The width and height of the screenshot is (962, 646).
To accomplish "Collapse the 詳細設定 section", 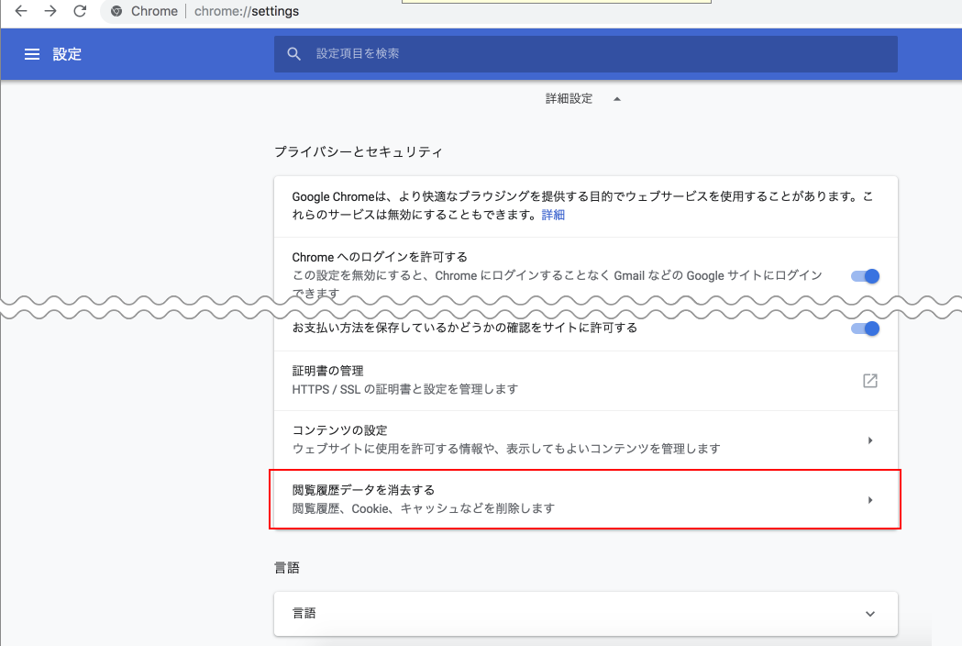I will click(583, 99).
